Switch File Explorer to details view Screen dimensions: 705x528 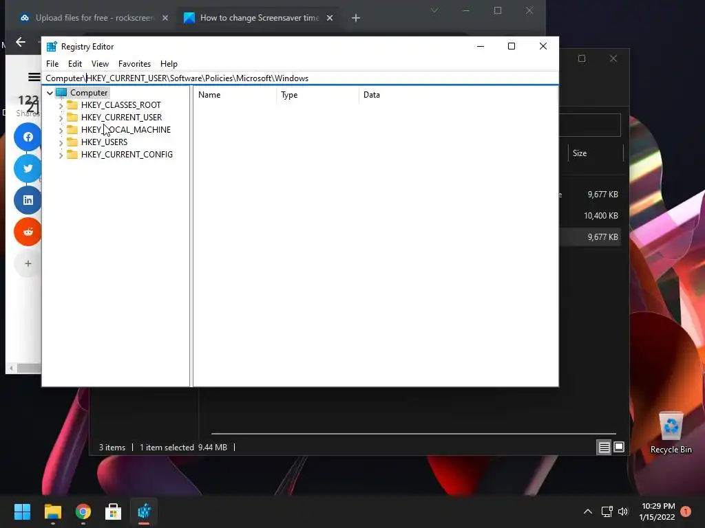coord(604,447)
